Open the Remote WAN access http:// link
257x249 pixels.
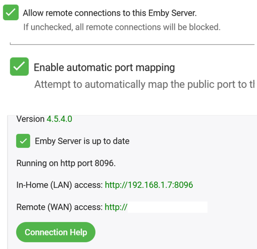[x=116, y=207]
